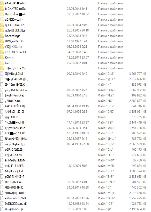Screen dimensions: 151x212
Task: Click file named сДгМйгсЬ.ФВЬ
Action: 15,128
